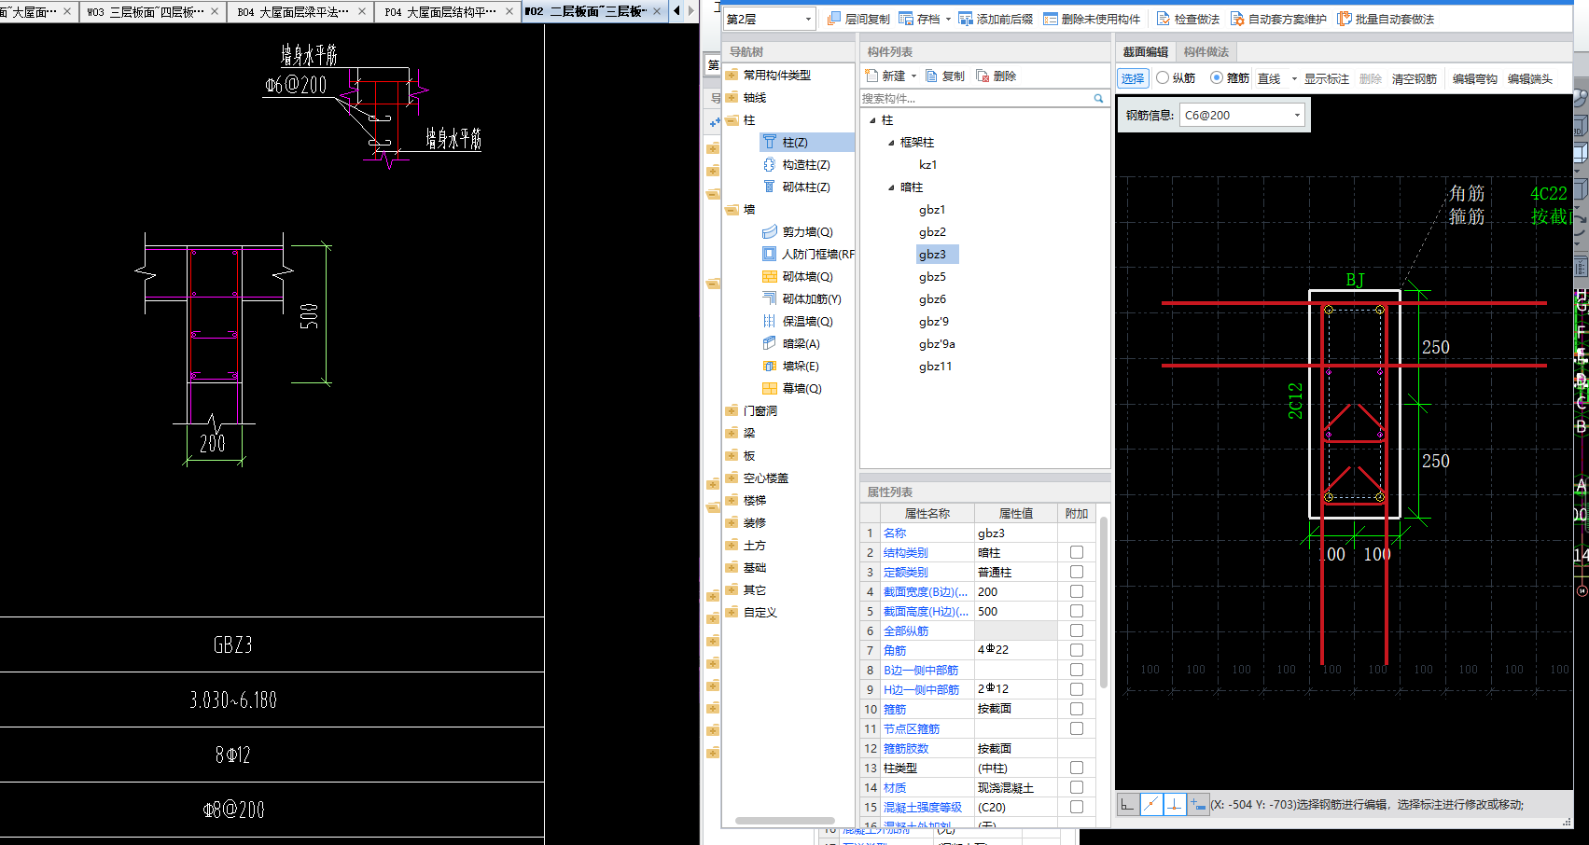Select 保温墙(Q) insulation wall type
This screenshot has height=845, width=1589.
coord(807,321)
